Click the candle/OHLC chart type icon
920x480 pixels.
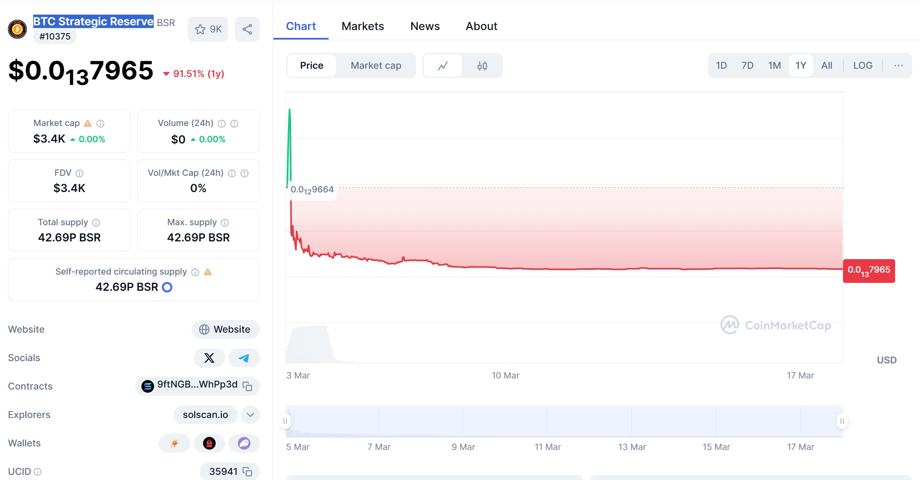click(484, 66)
